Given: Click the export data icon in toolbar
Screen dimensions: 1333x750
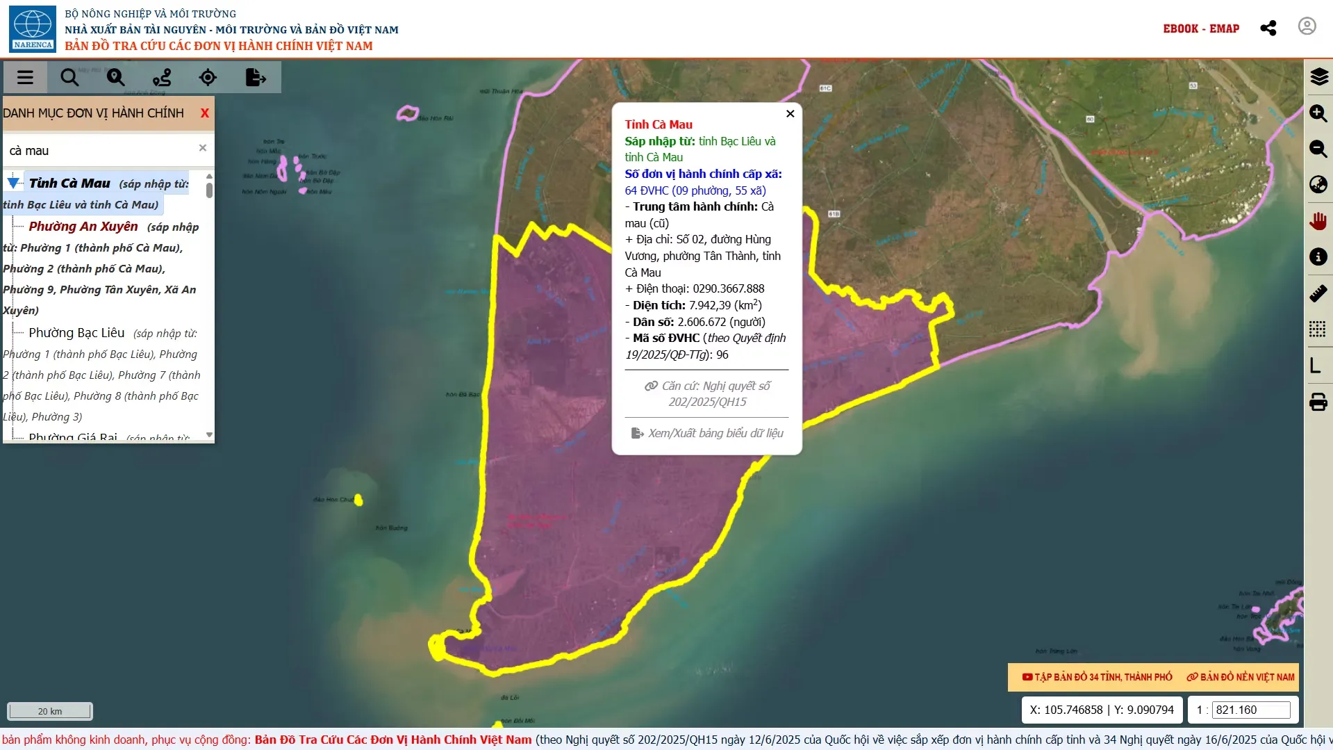Looking at the screenshot, I should (256, 77).
